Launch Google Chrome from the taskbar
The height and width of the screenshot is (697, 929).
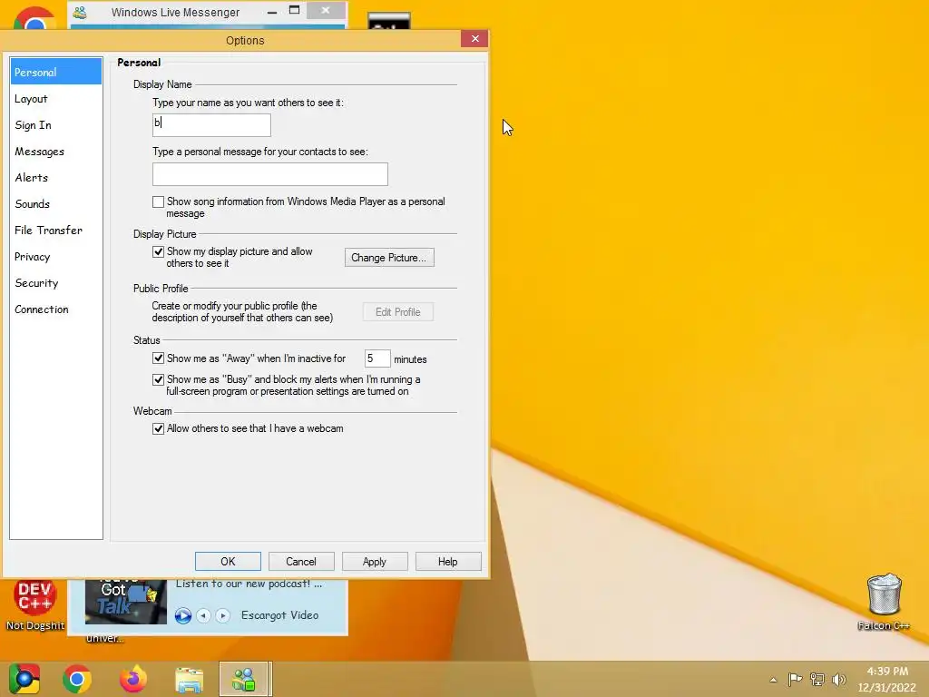(x=77, y=679)
